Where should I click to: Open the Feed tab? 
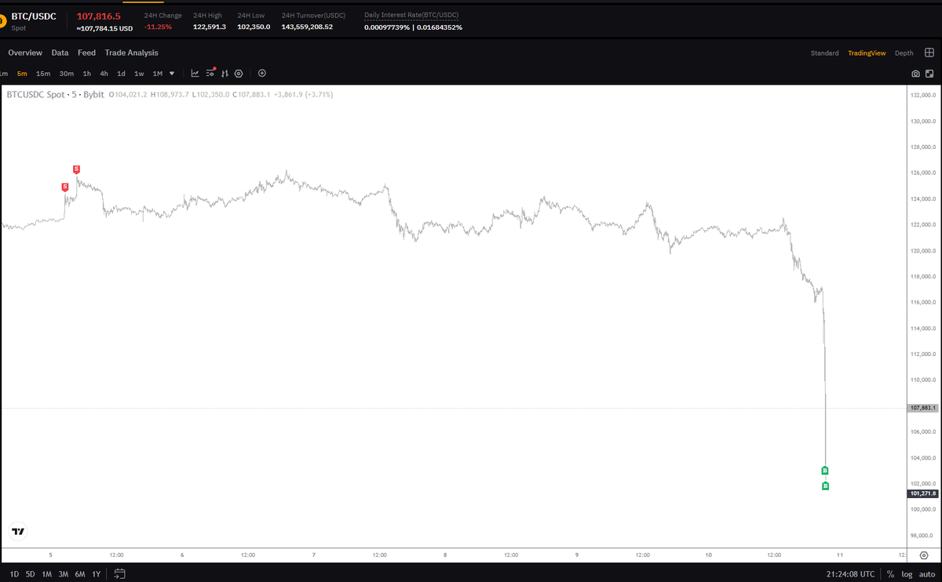[86, 53]
